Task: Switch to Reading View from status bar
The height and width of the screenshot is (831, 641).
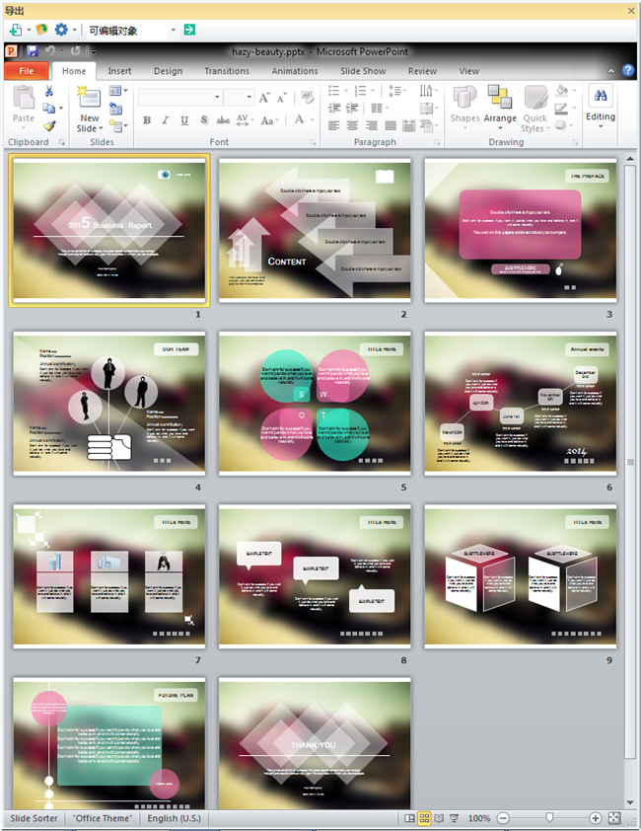Action: coord(439,818)
